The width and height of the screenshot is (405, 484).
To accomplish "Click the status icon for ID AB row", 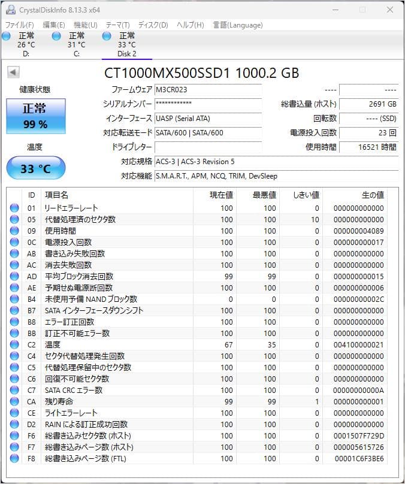I will (14, 254).
